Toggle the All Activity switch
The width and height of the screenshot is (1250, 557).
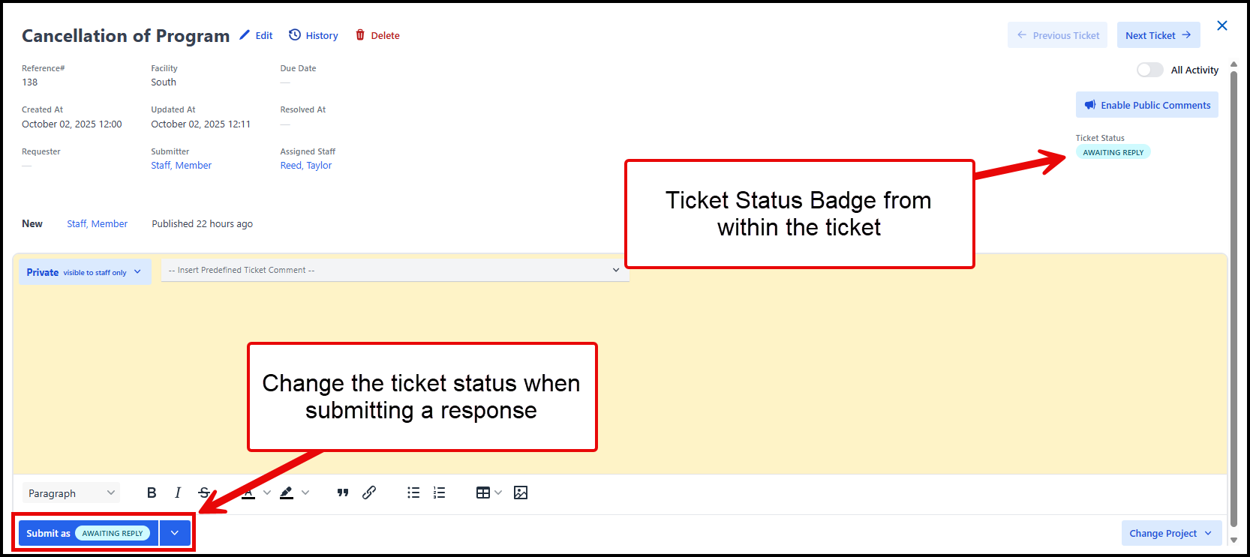pyautogui.click(x=1149, y=70)
